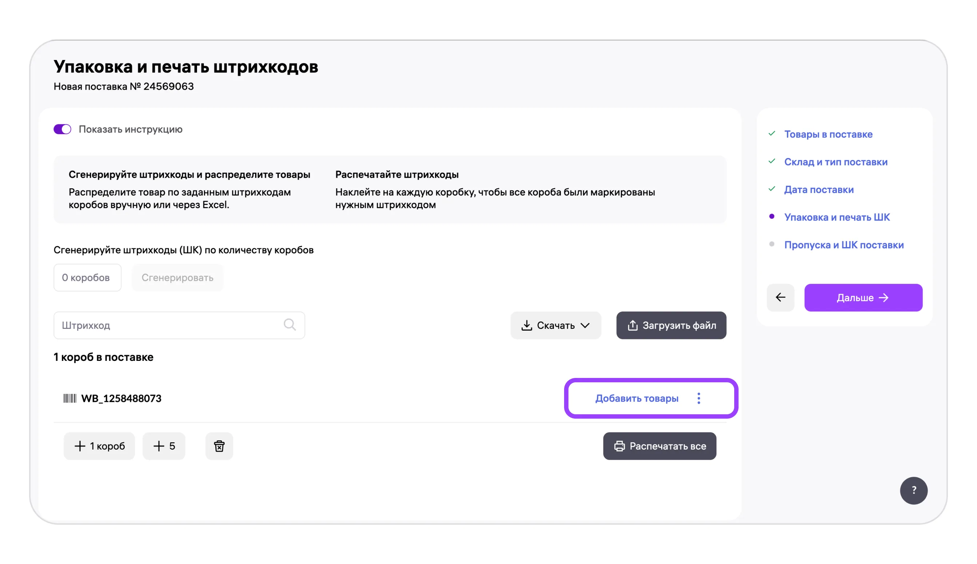Open the "Пропуска и ШК поставки" step

click(843, 245)
